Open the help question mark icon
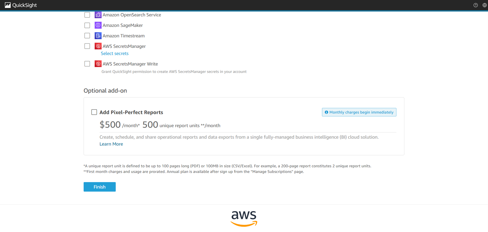Viewport: 488px width, 232px height. click(x=475, y=5)
